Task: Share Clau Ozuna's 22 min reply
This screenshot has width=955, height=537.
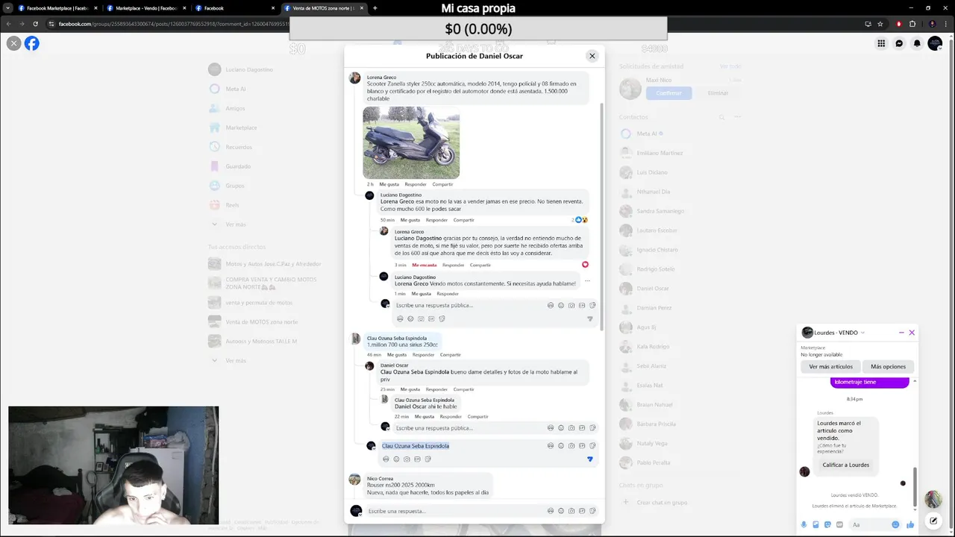Action: tap(477, 417)
